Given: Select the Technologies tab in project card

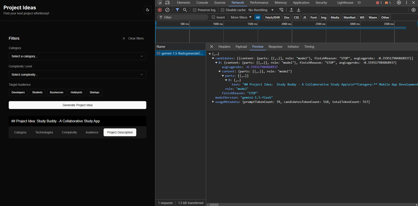Looking at the screenshot, I should (x=44, y=133).
